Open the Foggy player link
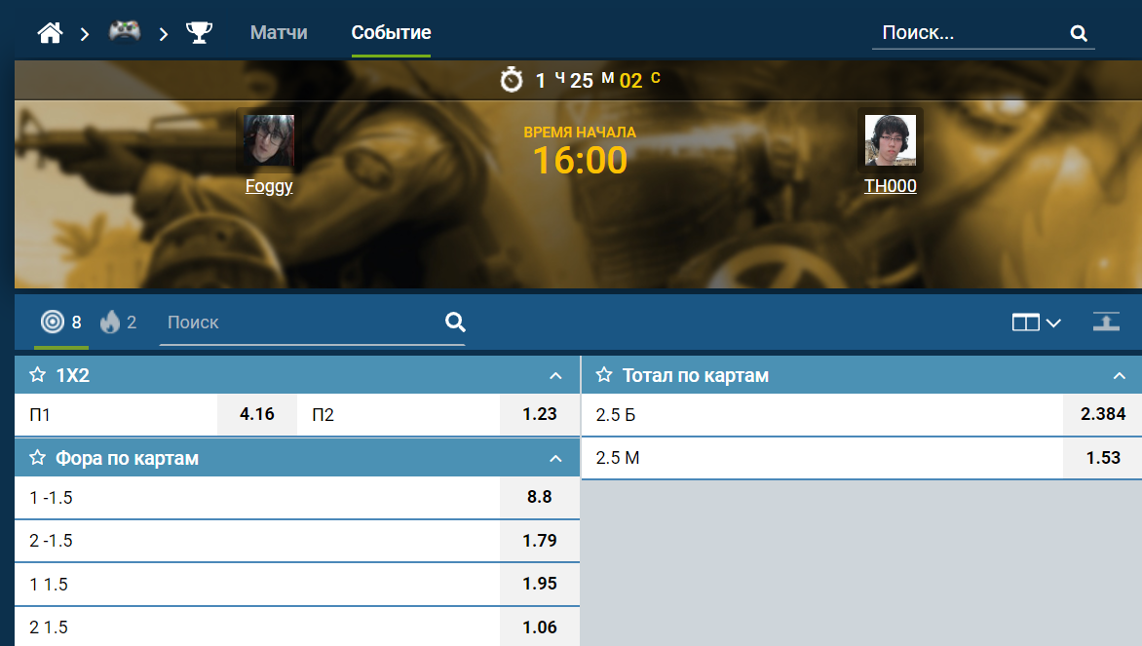Viewport: 1142px width, 646px height. [269, 186]
